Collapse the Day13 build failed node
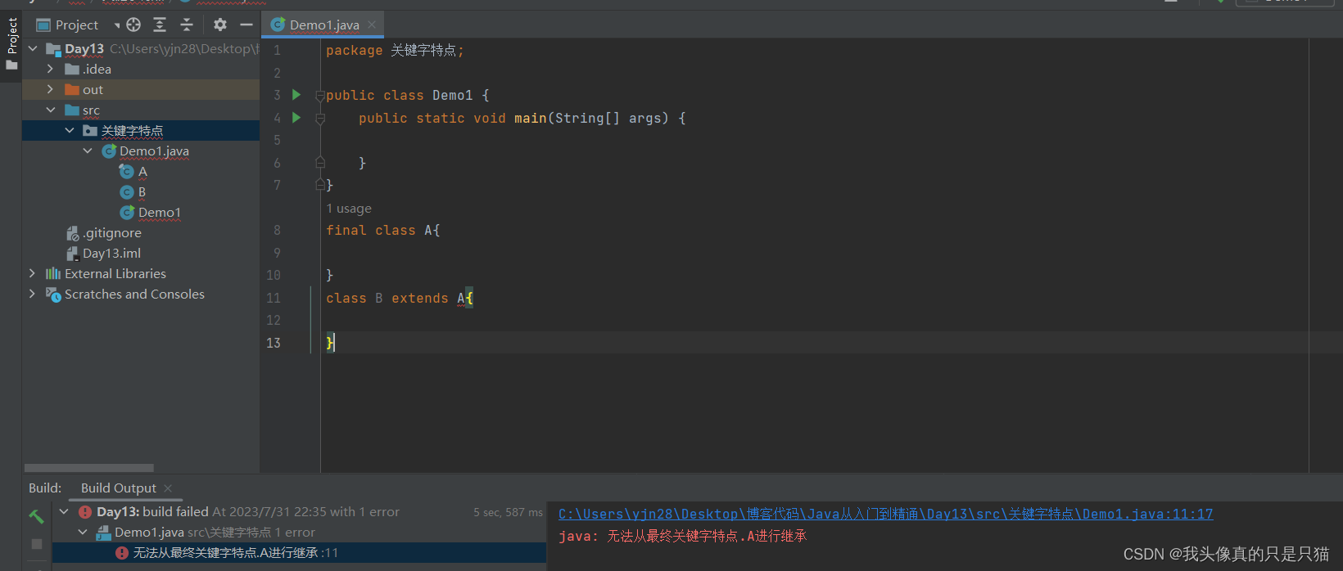 tap(64, 511)
